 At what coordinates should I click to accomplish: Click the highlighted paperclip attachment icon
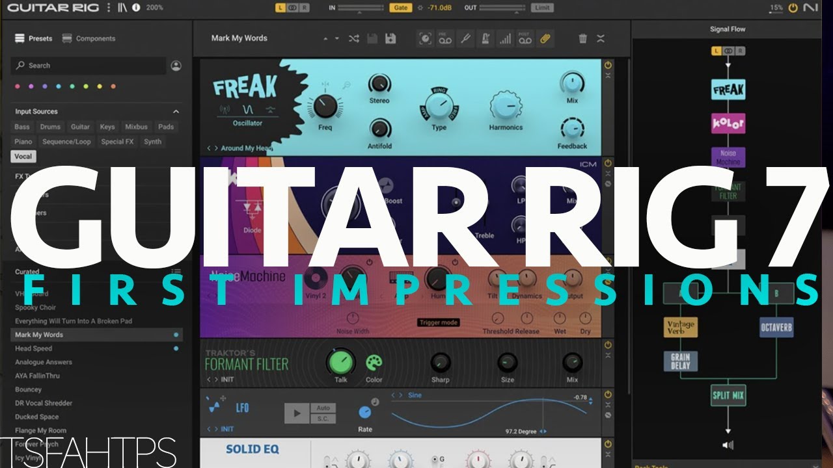545,39
